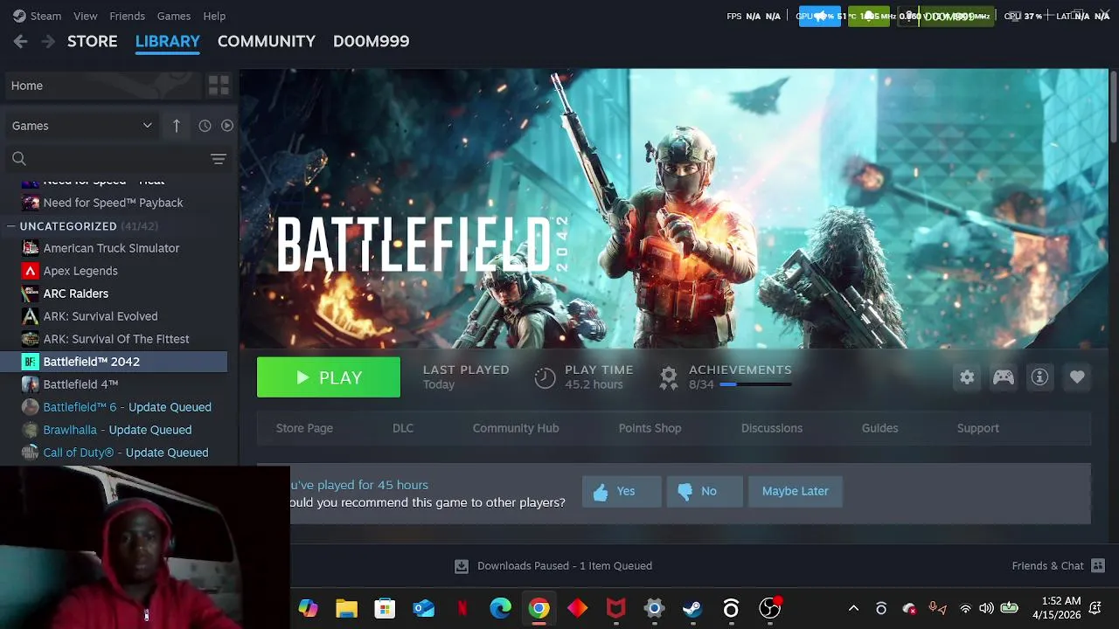Click the sort ascending arrow icon
Viewport: 1119px width, 629px height.
pos(176,126)
